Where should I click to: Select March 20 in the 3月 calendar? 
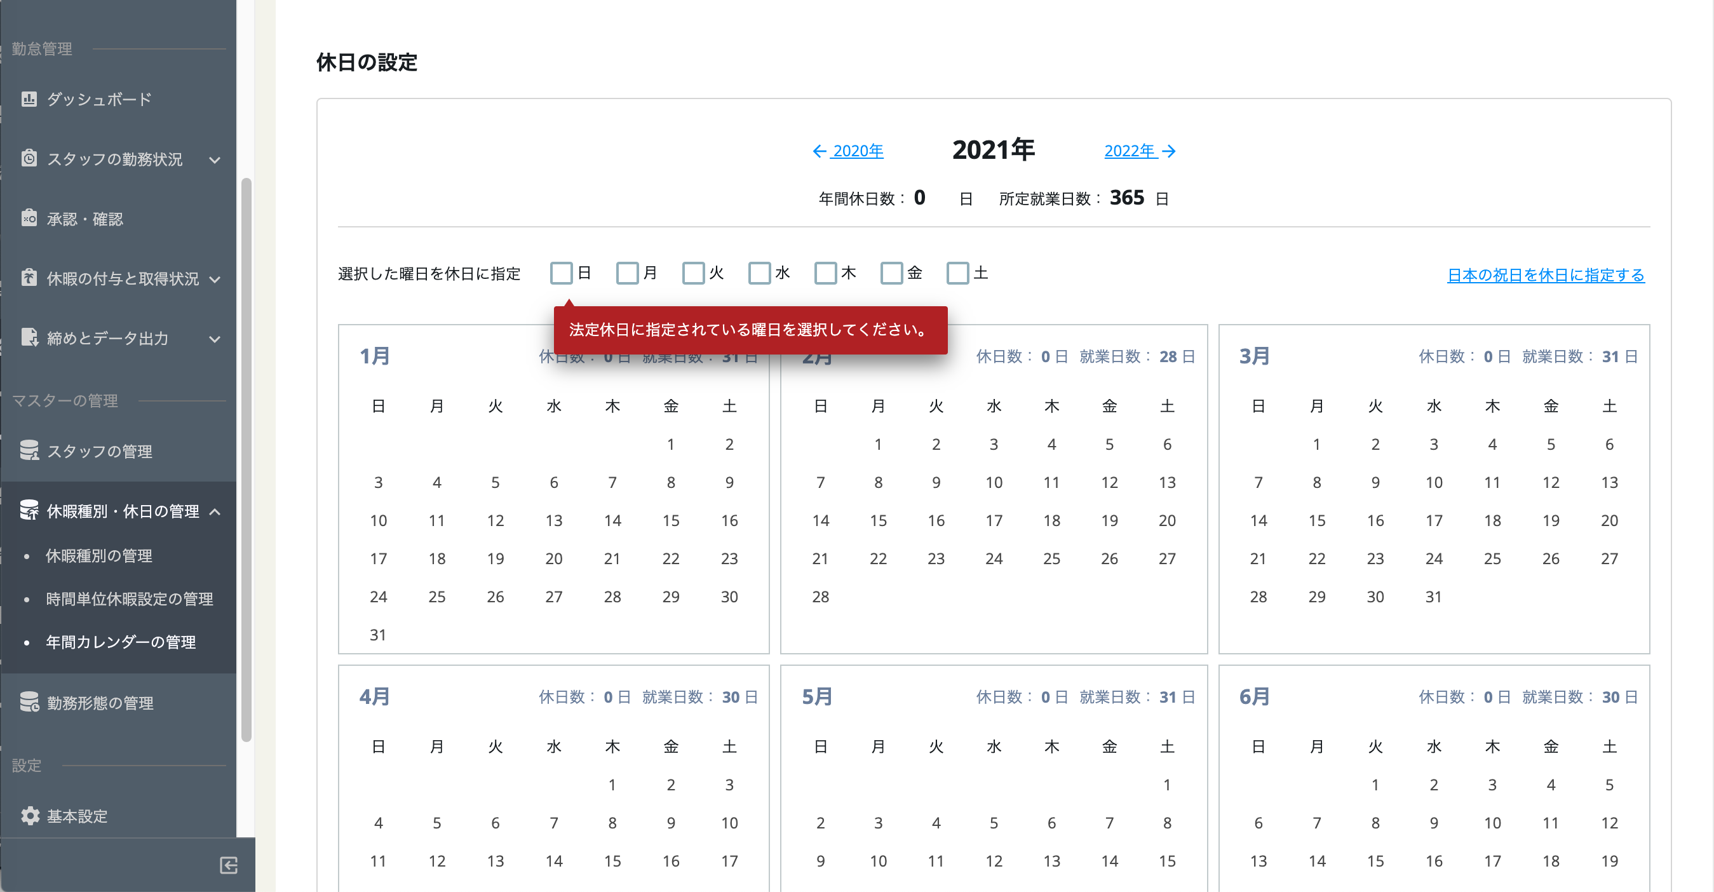[1610, 520]
